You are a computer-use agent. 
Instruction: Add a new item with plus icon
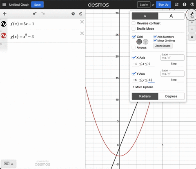(x=4, y=14)
